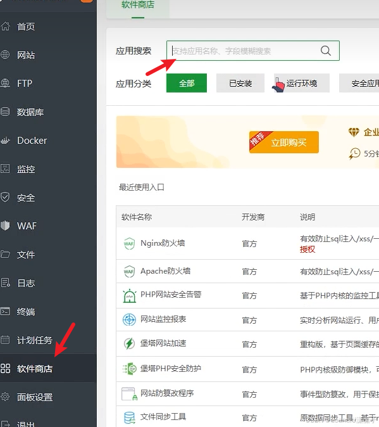379x427 pixels.
Task: Click the home icon beside 首页
Action: click(5, 27)
